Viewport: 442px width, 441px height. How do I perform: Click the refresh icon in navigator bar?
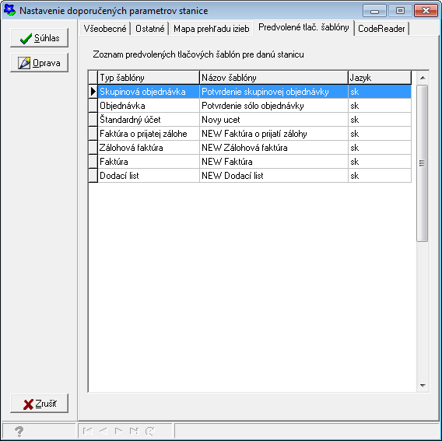pos(149,431)
